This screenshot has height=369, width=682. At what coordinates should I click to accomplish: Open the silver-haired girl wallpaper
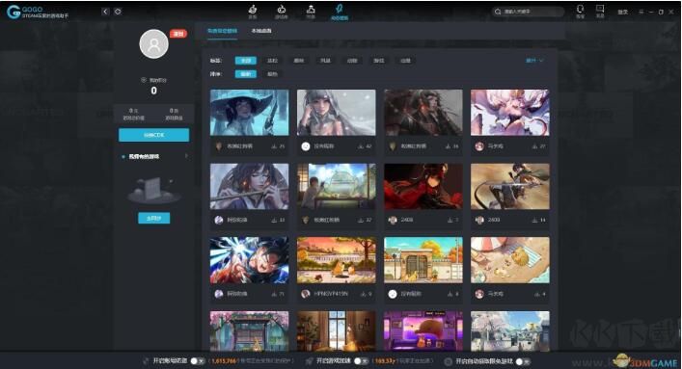tap(337, 113)
